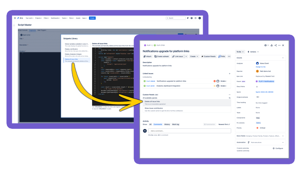302x171 pixels.
Task: Open the Your work dropdown menu
Action: pyautogui.click(x=30, y=18)
